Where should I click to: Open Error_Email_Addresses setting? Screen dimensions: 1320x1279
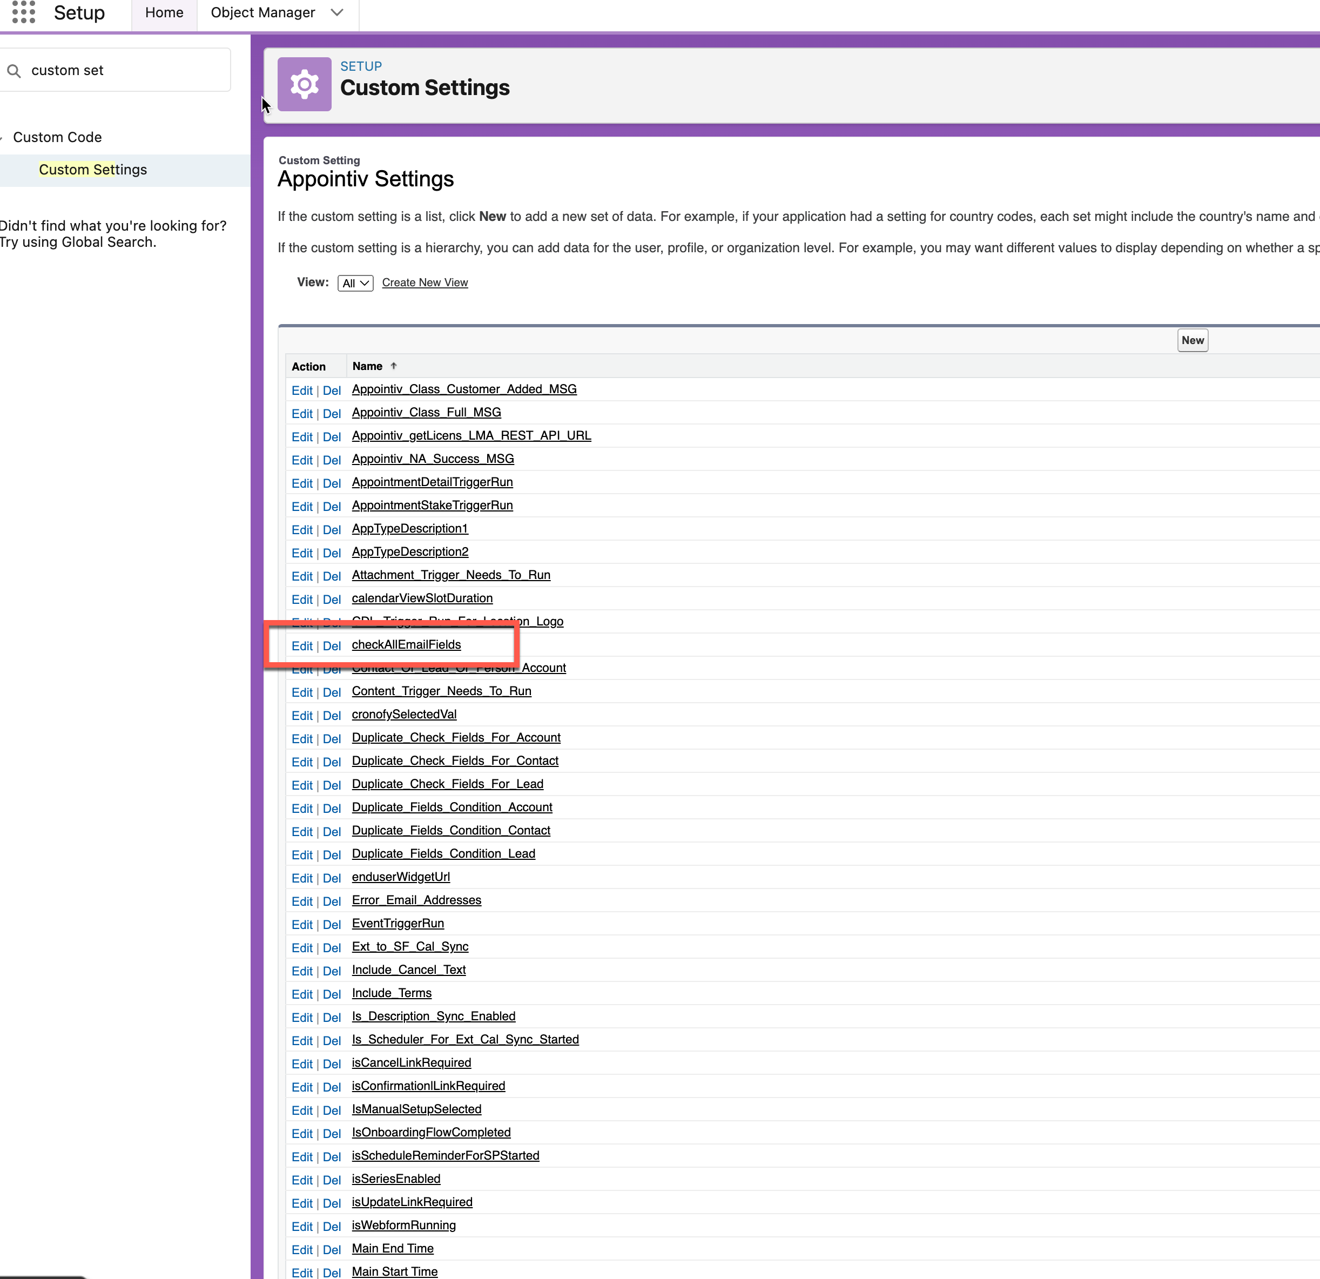416,900
